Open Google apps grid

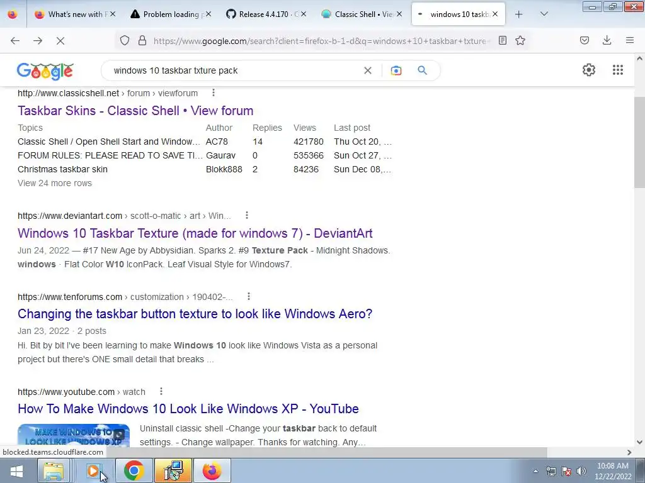coord(618,70)
